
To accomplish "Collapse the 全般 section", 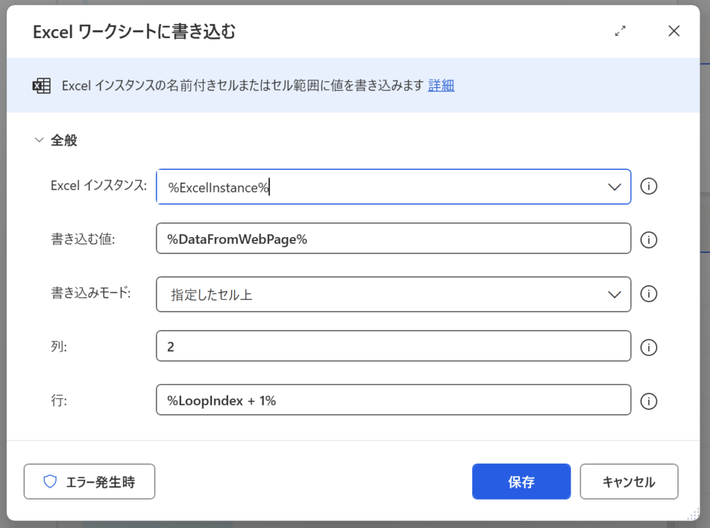I will pos(40,141).
